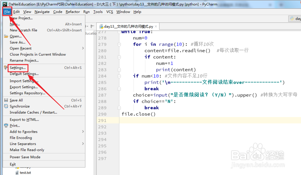Choose Invalidate Caches / Restart...

pyautogui.click(x=44, y=112)
